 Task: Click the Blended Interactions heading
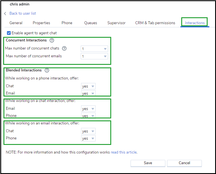(24, 70)
